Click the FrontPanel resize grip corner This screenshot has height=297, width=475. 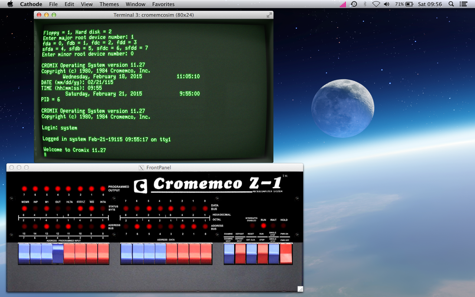300,289
